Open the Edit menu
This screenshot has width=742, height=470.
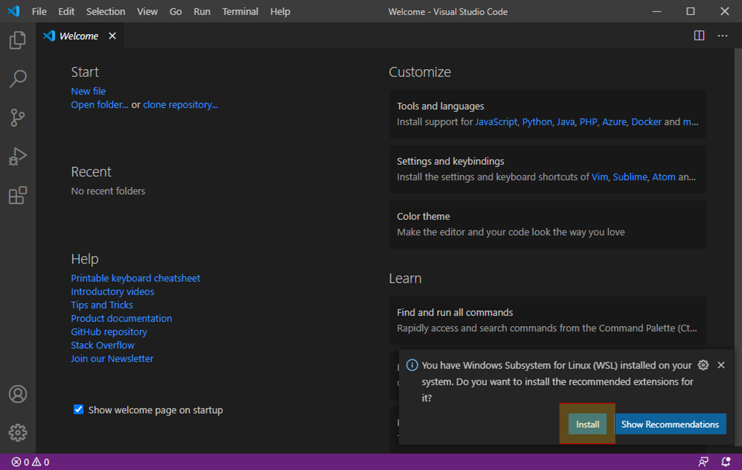66,11
